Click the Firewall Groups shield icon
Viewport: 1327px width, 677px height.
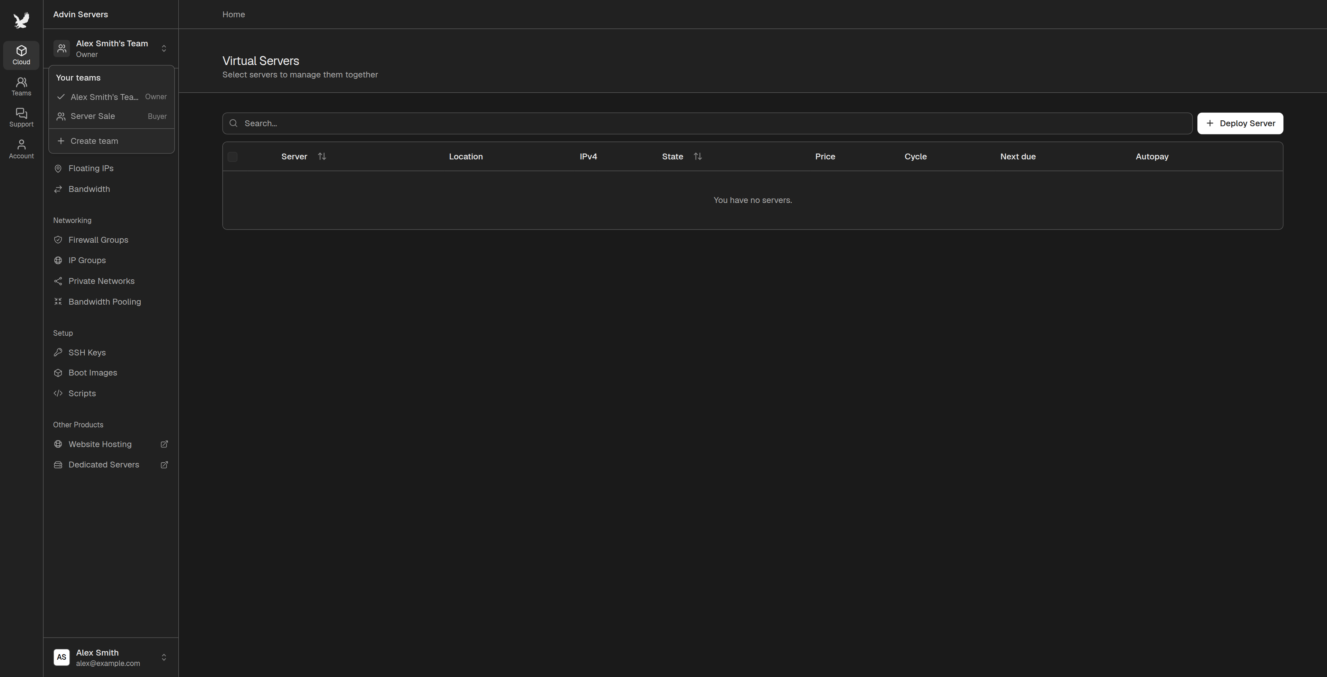click(58, 240)
